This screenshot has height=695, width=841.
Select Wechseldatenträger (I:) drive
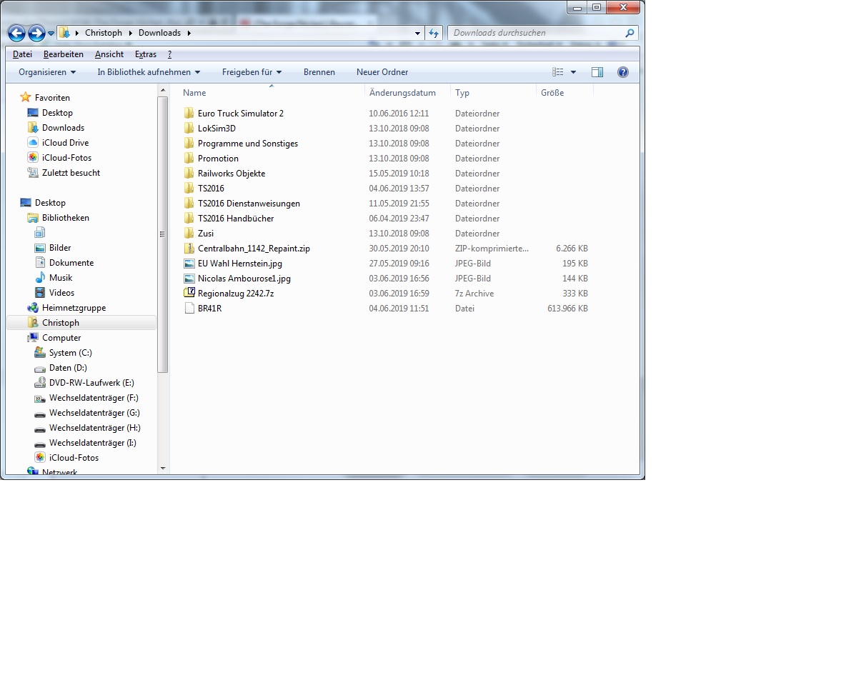(x=93, y=443)
